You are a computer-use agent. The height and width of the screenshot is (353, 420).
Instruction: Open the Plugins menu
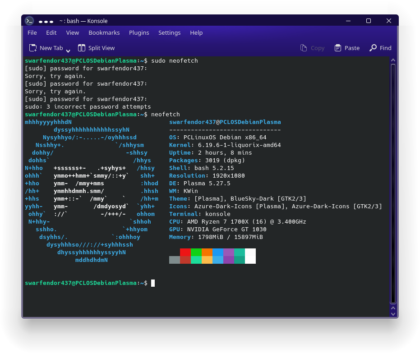(139, 32)
